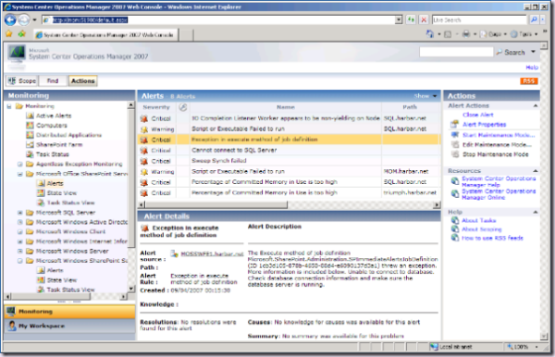
Task: Expand Agentless Exception Monitoring folder
Action: click(19, 165)
